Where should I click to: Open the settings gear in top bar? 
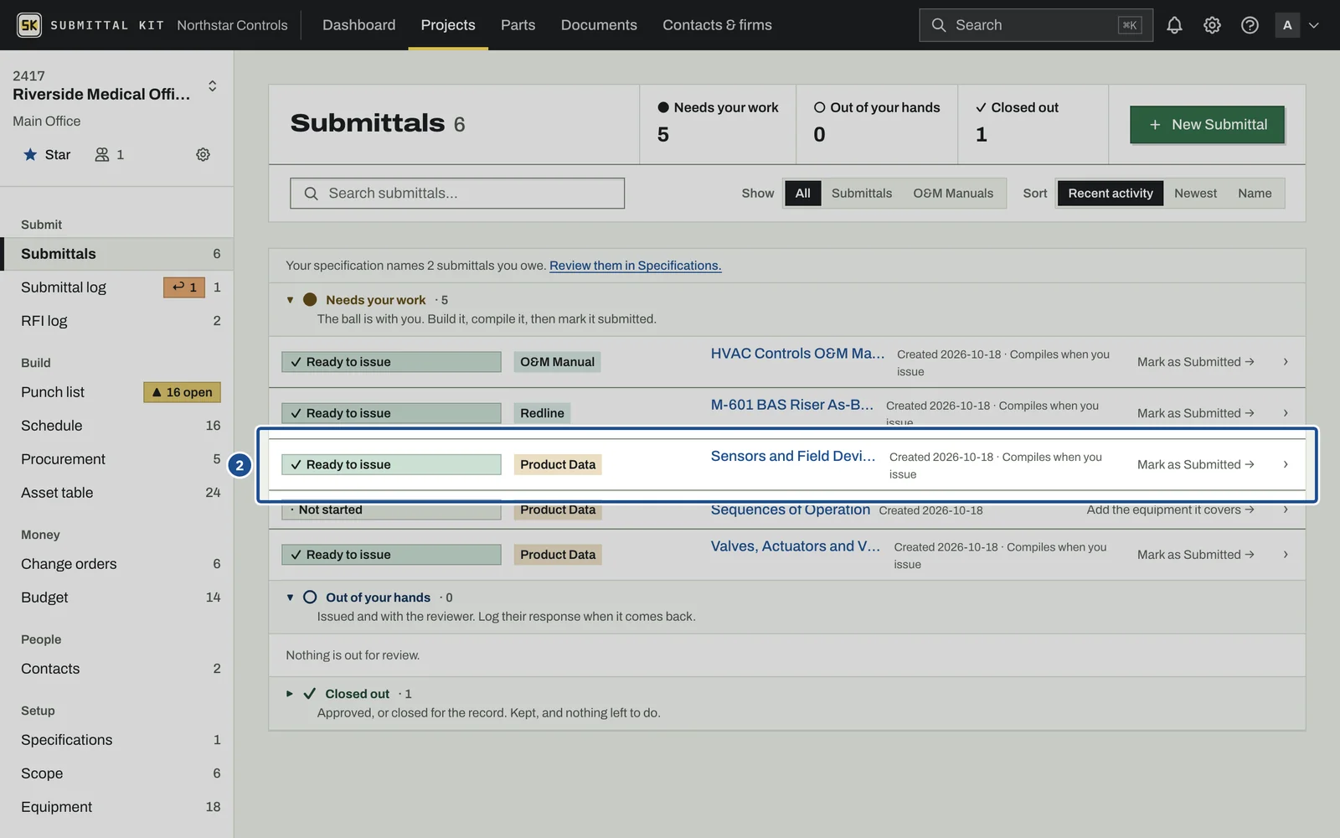1212,25
